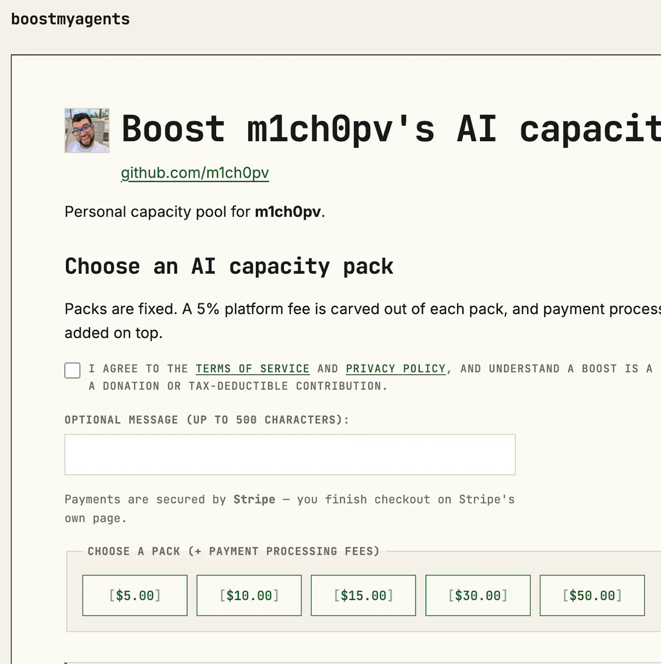661x664 pixels.
Task: Pick the $30.00 capacity pack
Action: click(x=478, y=595)
